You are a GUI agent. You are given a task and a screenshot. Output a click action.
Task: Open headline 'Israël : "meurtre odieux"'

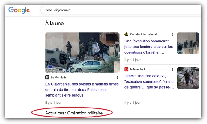coord(149,81)
